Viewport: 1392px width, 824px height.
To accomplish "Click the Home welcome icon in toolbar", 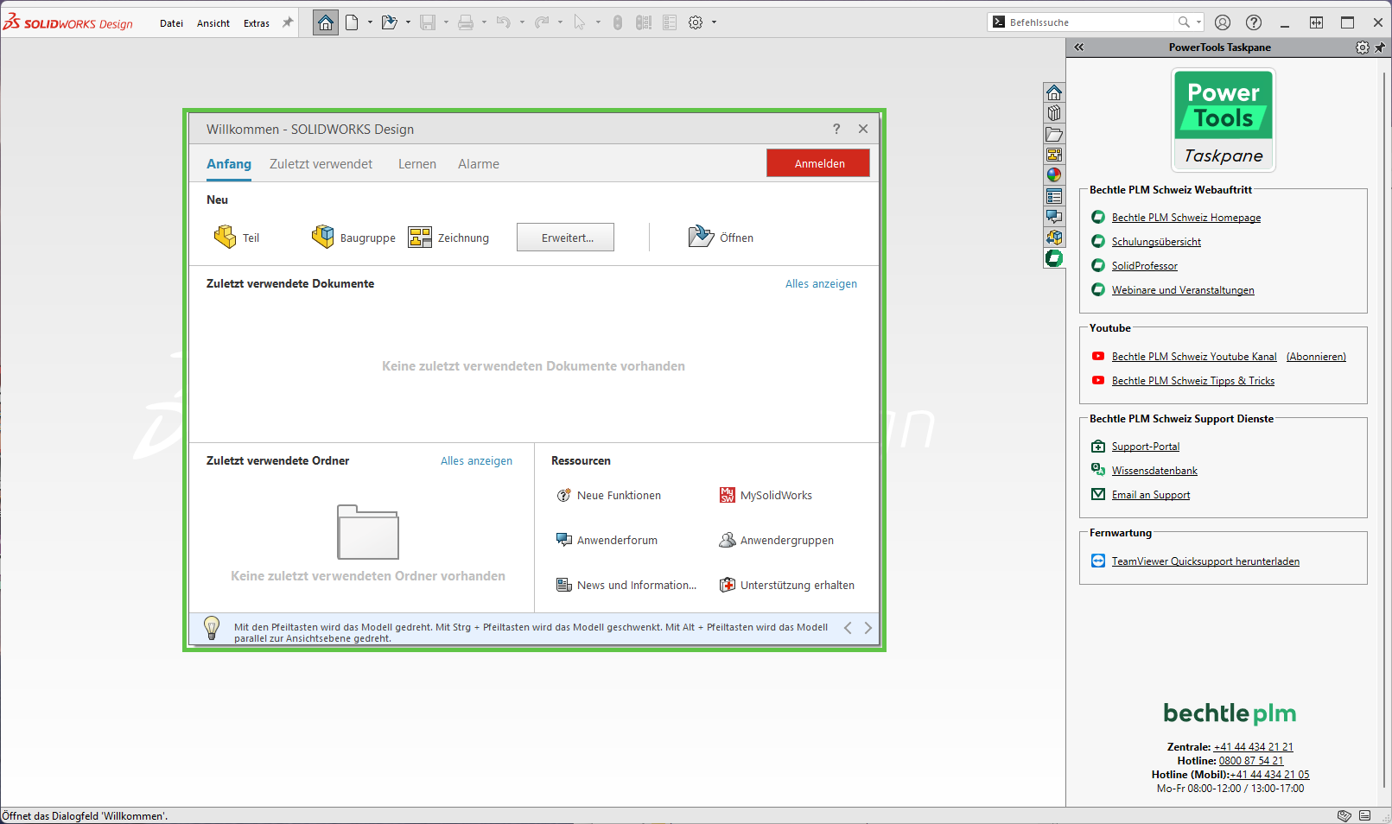I will [x=326, y=23].
